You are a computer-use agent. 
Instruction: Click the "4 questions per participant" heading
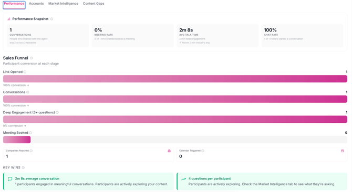[210, 178]
